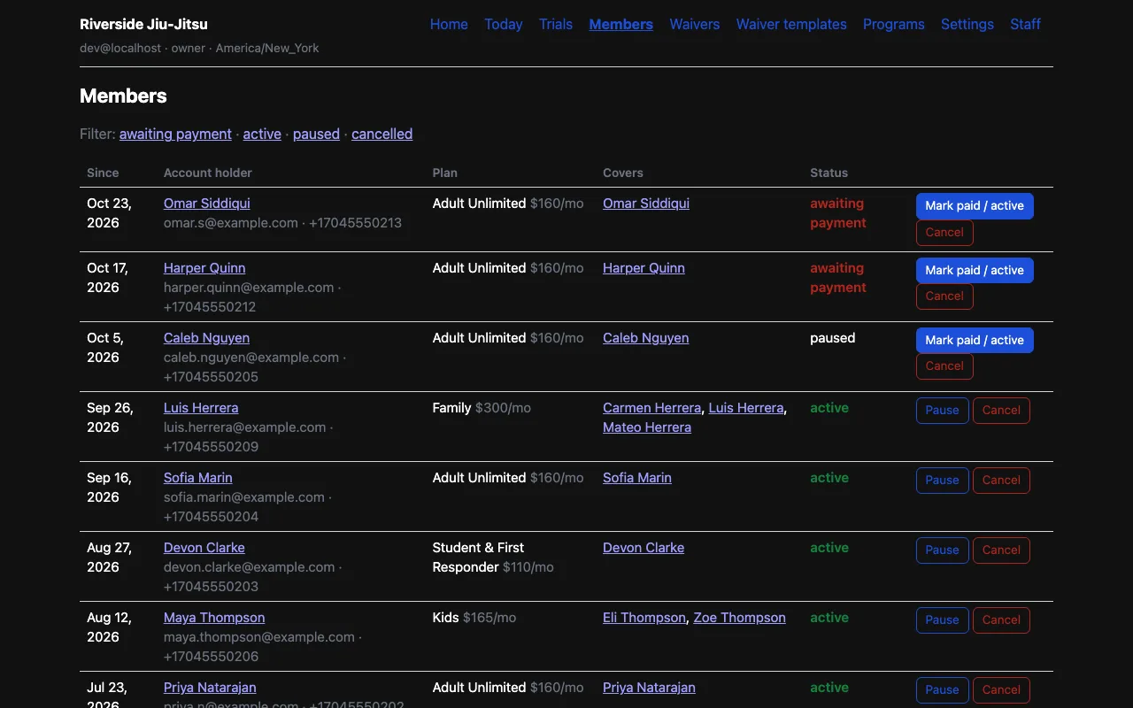Cancel Omar Siddiqui's membership
Image resolution: width=1133 pixels, height=708 pixels.
pyautogui.click(x=944, y=233)
